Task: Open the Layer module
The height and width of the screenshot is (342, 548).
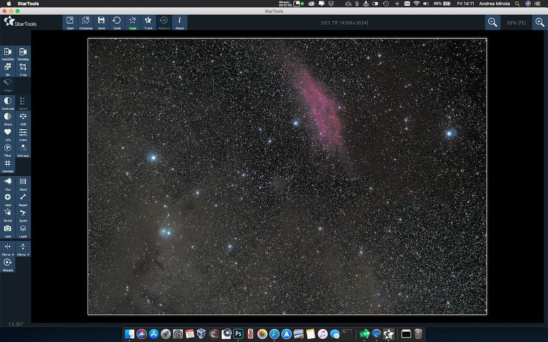Action: (23, 232)
